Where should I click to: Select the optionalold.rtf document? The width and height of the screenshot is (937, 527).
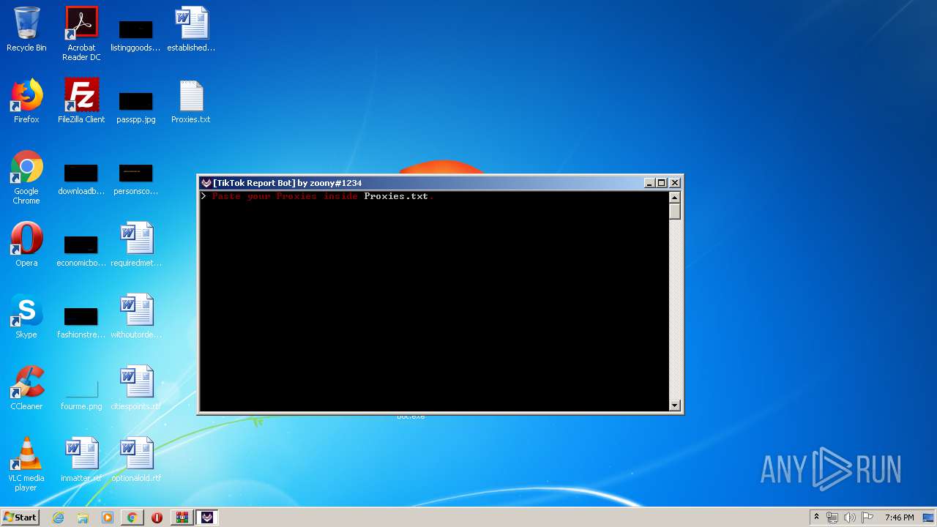coord(136,460)
